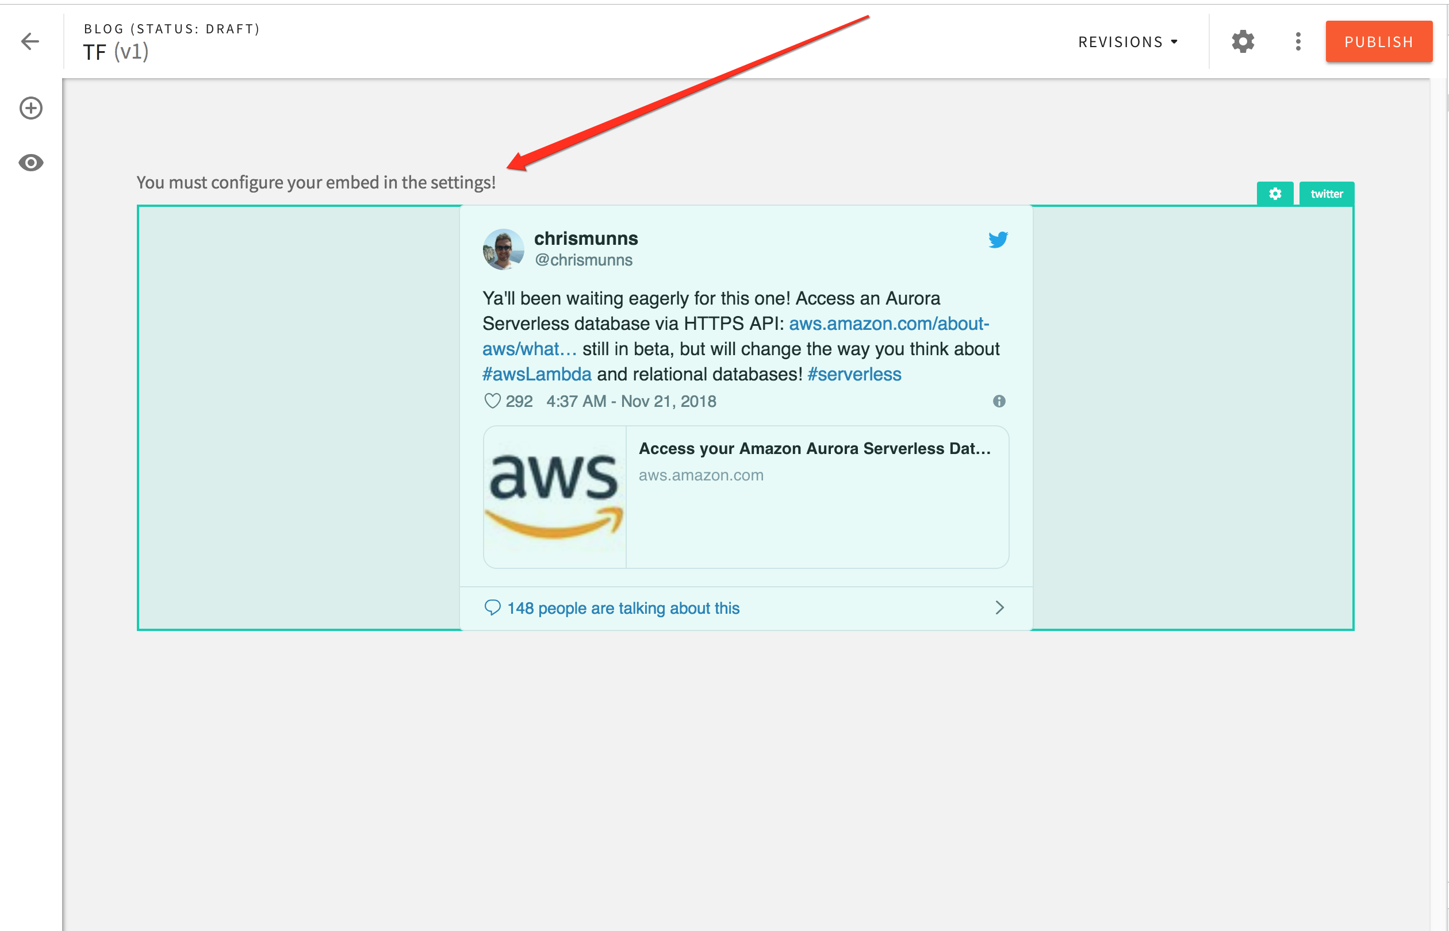
Task: Click the add block plus icon
Action: [31, 108]
